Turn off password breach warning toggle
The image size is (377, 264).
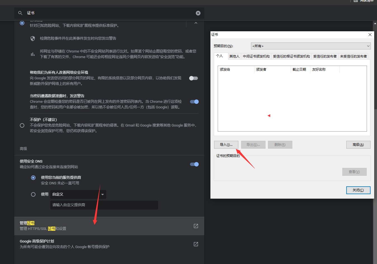coord(194,101)
